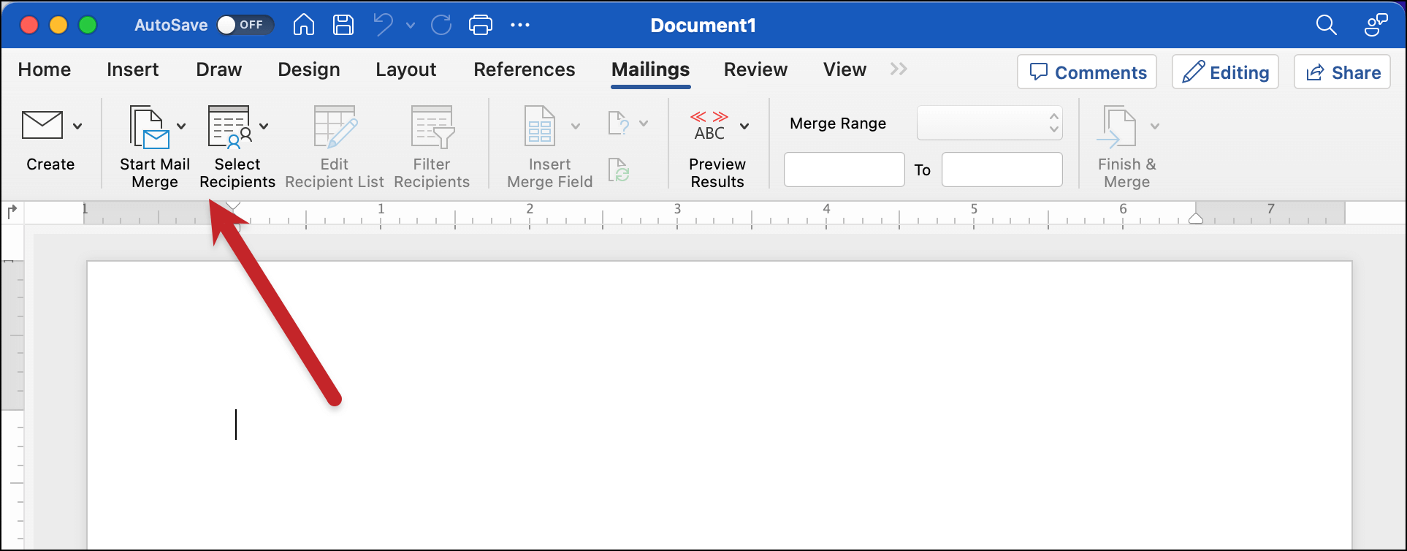Click the right indent marker on ruler
The height and width of the screenshot is (551, 1407).
point(1196,218)
